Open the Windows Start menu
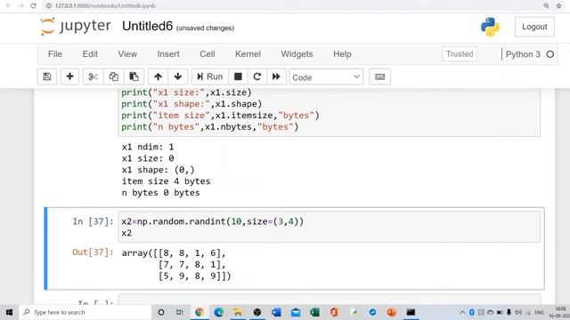 point(9,312)
